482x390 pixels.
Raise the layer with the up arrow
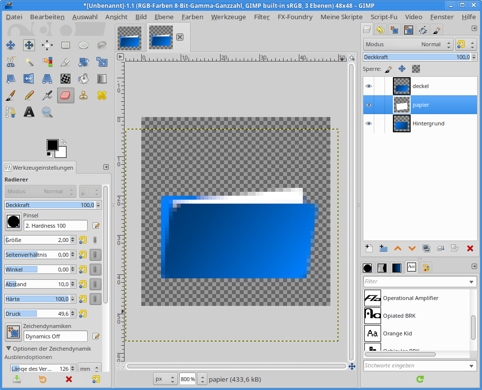398,248
